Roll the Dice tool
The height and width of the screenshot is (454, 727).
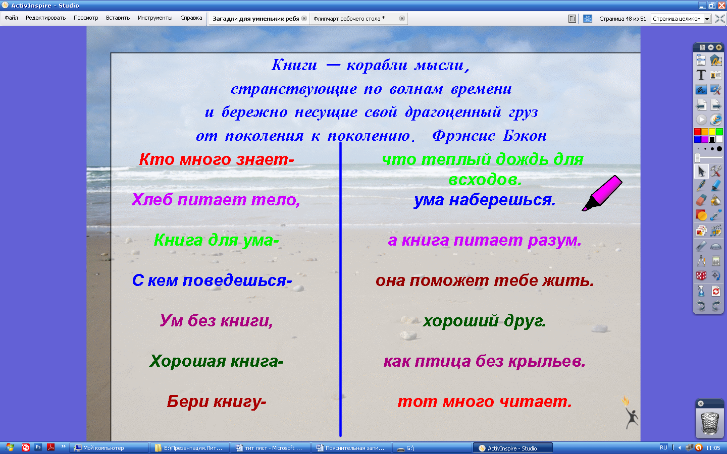click(x=701, y=275)
